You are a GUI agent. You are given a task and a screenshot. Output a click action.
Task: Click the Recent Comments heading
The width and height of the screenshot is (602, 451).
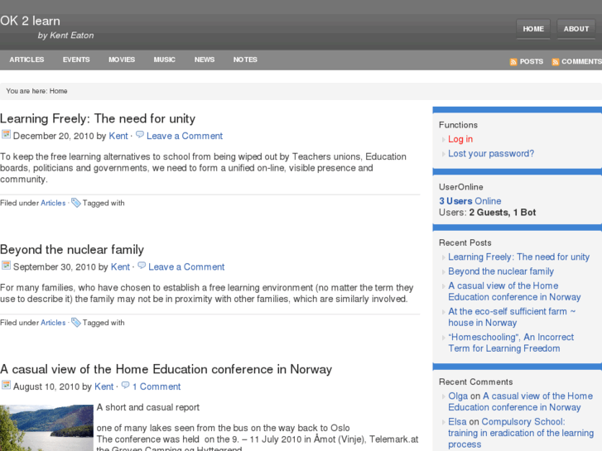click(475, 382)
